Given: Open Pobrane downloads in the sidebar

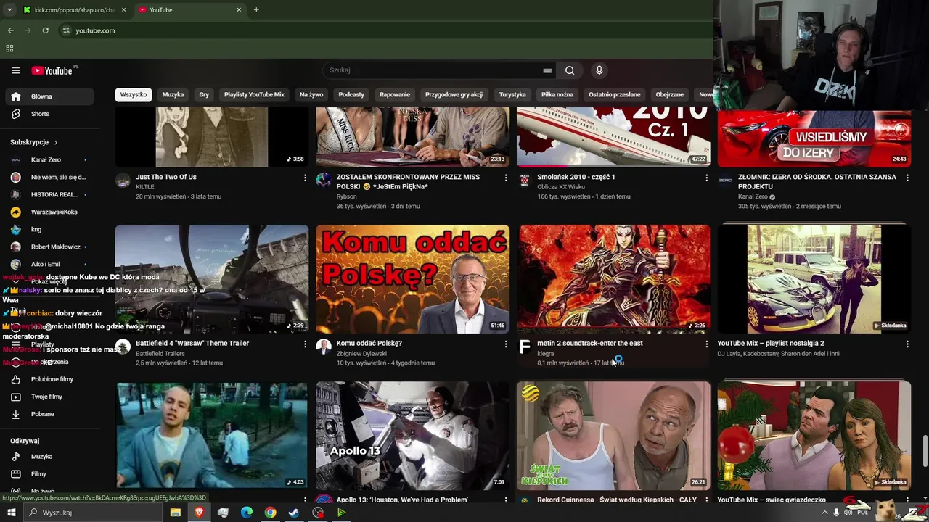Looking at the screenshot, I should click(x=49, y=414).
